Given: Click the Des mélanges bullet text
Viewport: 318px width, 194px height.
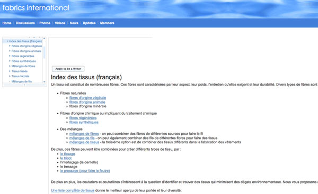Looking at the screenshot, I should pyautogui.click(x=71, y=129).
